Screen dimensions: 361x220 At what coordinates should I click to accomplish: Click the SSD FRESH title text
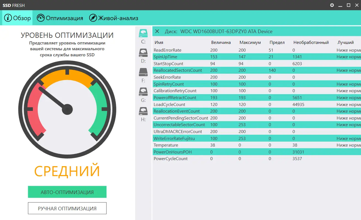click(14, 5)
